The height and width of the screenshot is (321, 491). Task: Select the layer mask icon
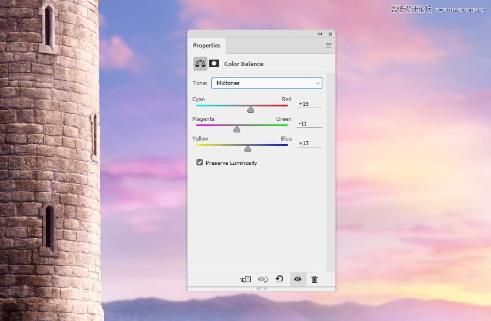(214, 63)
